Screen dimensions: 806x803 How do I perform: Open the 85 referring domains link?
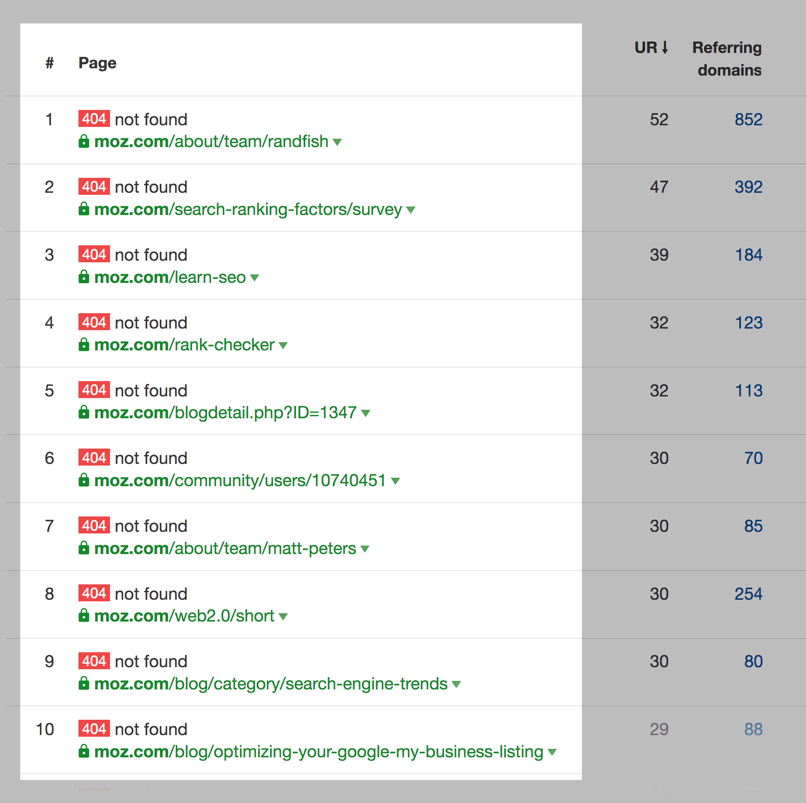[753, 526]
